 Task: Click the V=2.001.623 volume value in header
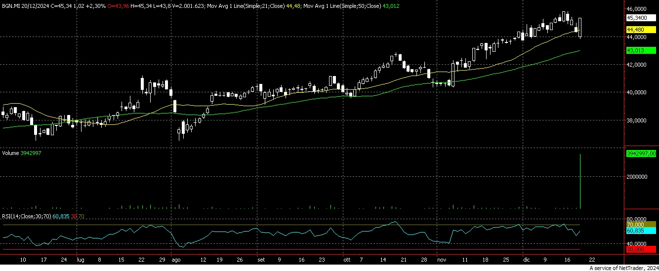pyautogui.click(x=187, y=6)
